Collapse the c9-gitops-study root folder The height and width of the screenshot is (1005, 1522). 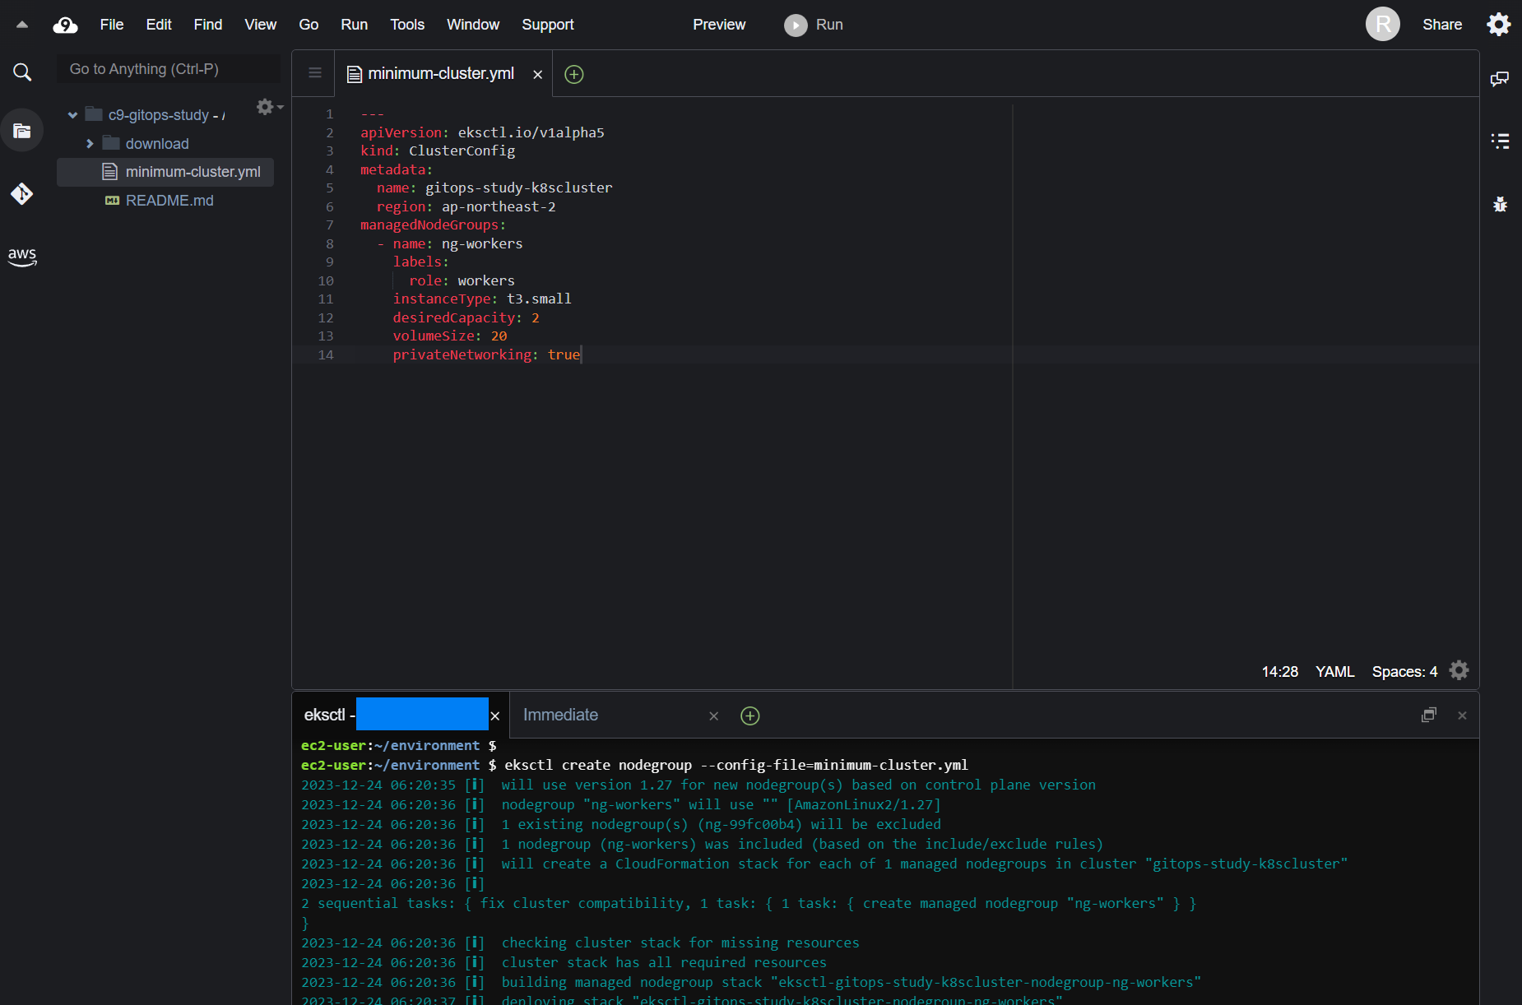coord(72,115)
